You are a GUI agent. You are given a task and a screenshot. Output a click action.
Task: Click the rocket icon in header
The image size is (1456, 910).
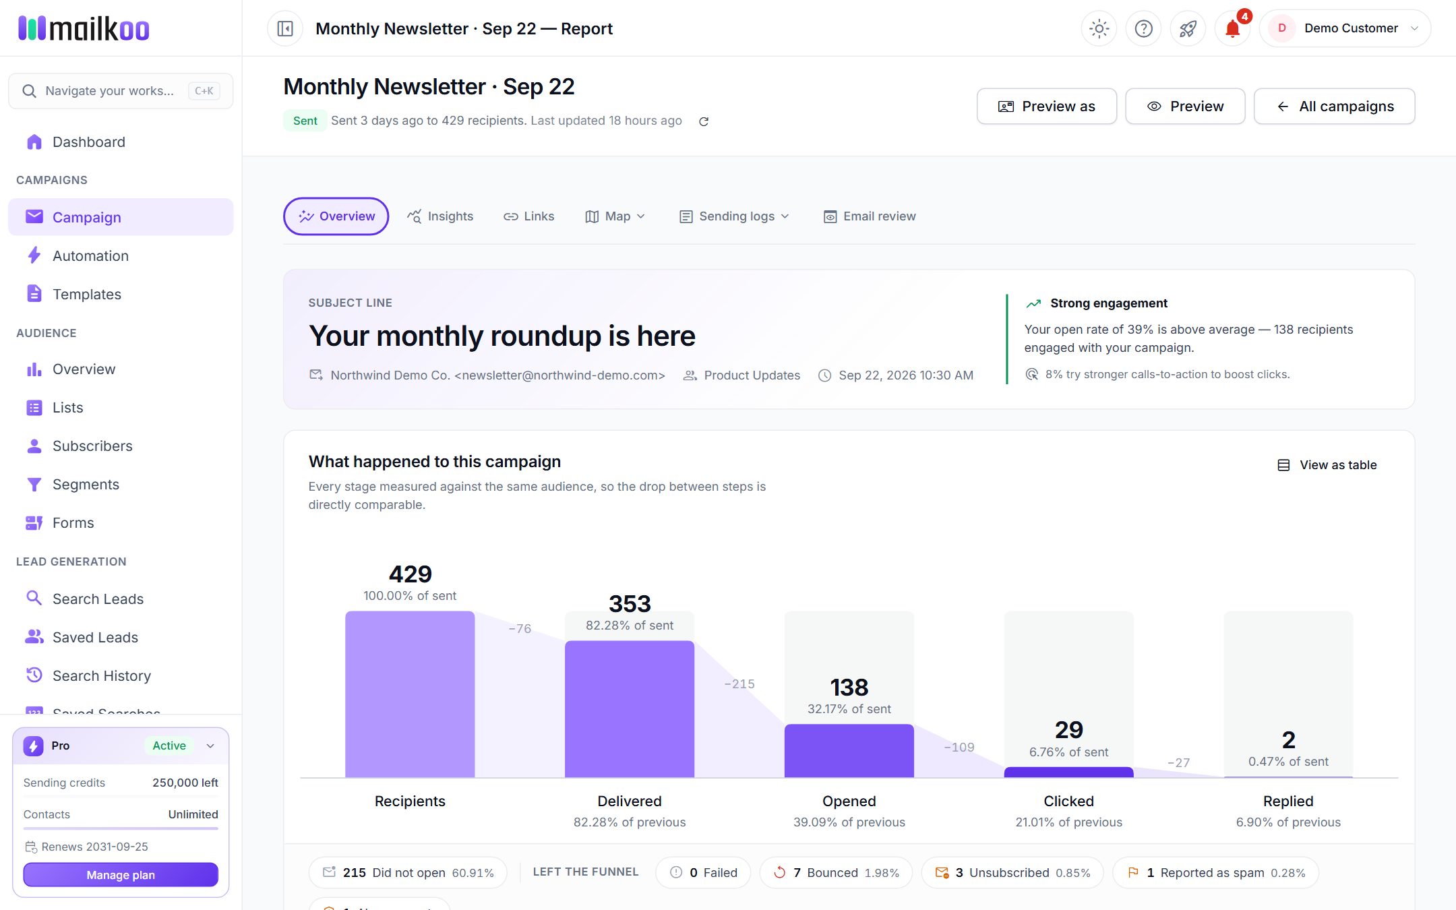[x=1188, y=28]
